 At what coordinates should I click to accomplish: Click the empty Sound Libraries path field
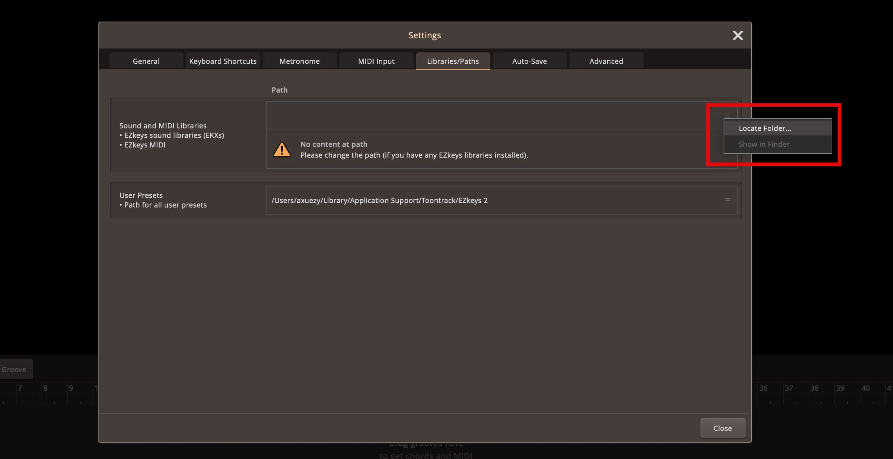pyautogui.click(x=488, y=116)
